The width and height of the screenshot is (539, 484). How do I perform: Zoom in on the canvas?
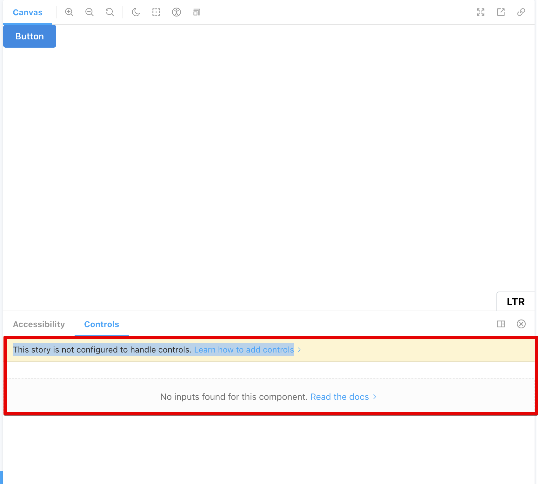click(x=69, y=12)
